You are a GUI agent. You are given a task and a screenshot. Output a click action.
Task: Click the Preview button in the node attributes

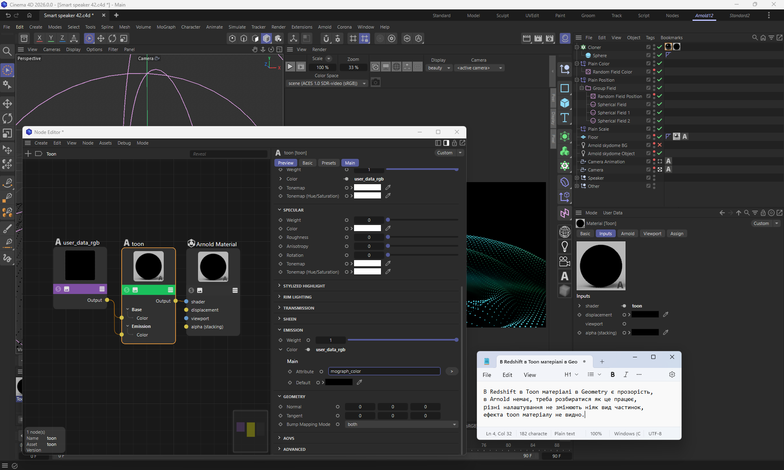point(285,163)
